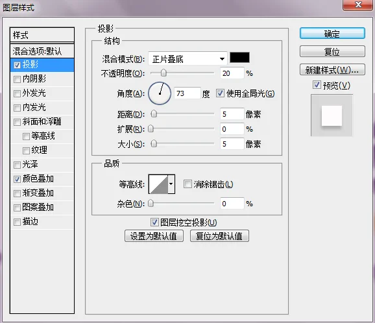
Task: Enable the 外发光 checkbox
Action: [x=17, y=93]
